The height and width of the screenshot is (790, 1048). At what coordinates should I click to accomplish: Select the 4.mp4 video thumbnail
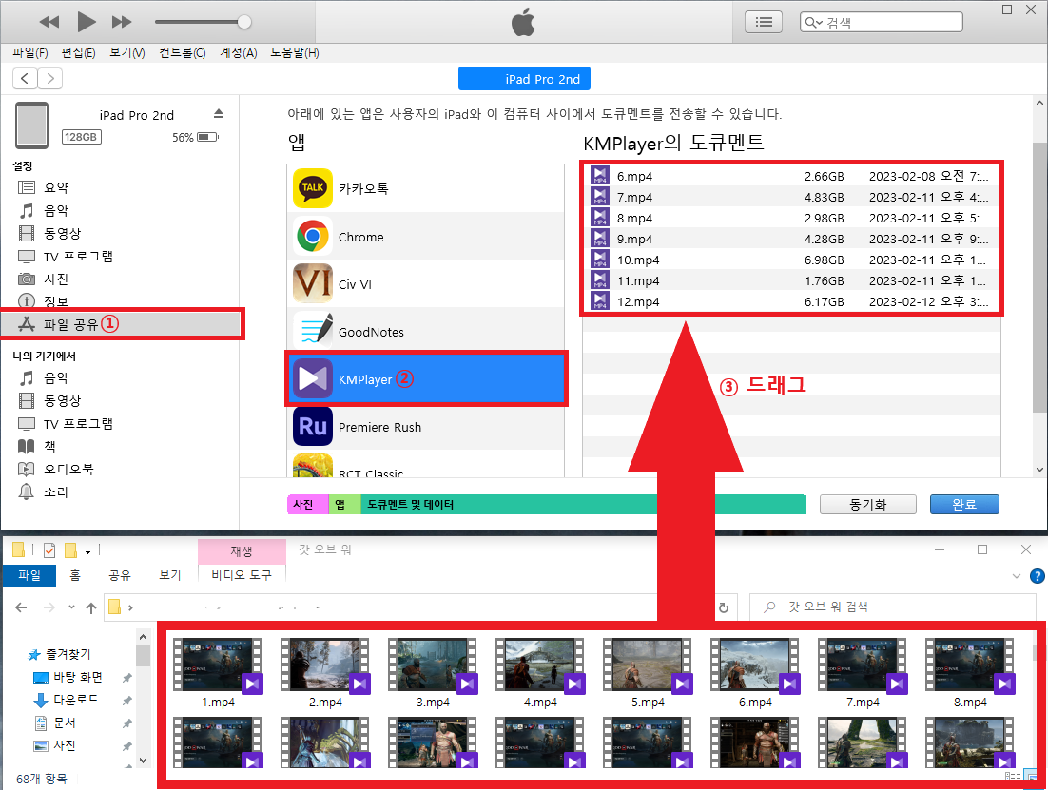point(540,666)
